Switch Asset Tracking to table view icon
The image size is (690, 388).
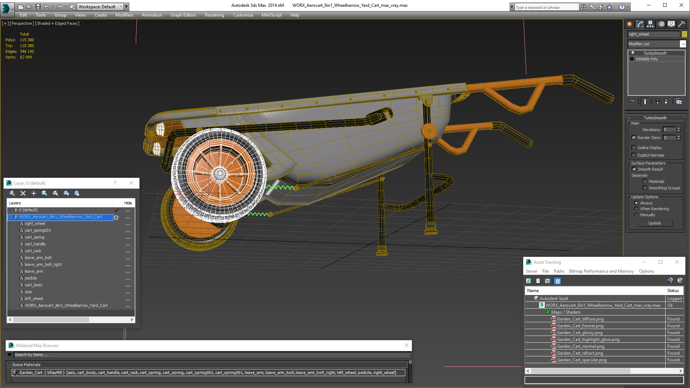tap(558, 281)
